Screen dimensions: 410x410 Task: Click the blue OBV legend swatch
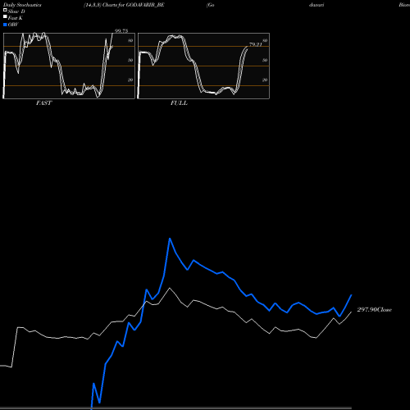coord(5,25)
